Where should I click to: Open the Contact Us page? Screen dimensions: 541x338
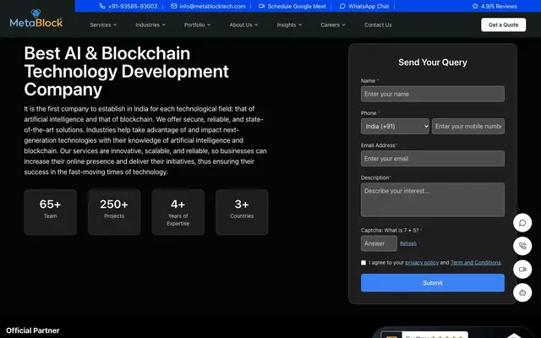coord(378,25)
